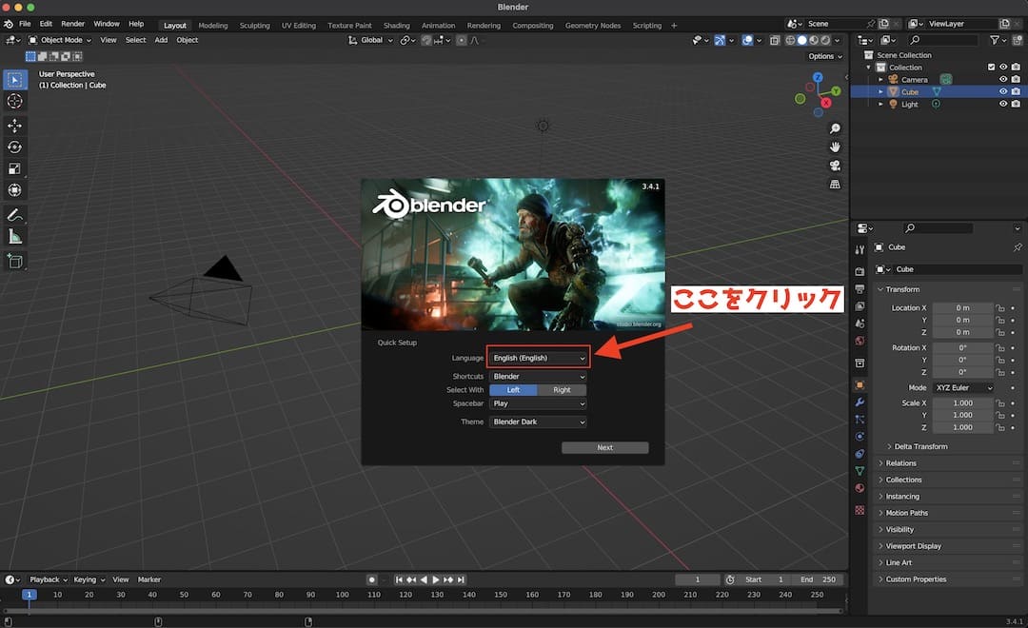Hide the Light in the outliner
1028x628 pixels.
[x=1003, y=105]
